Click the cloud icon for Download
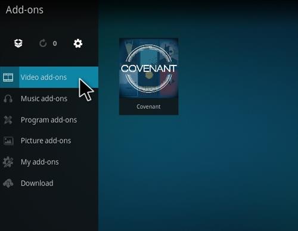 [8, 183]
